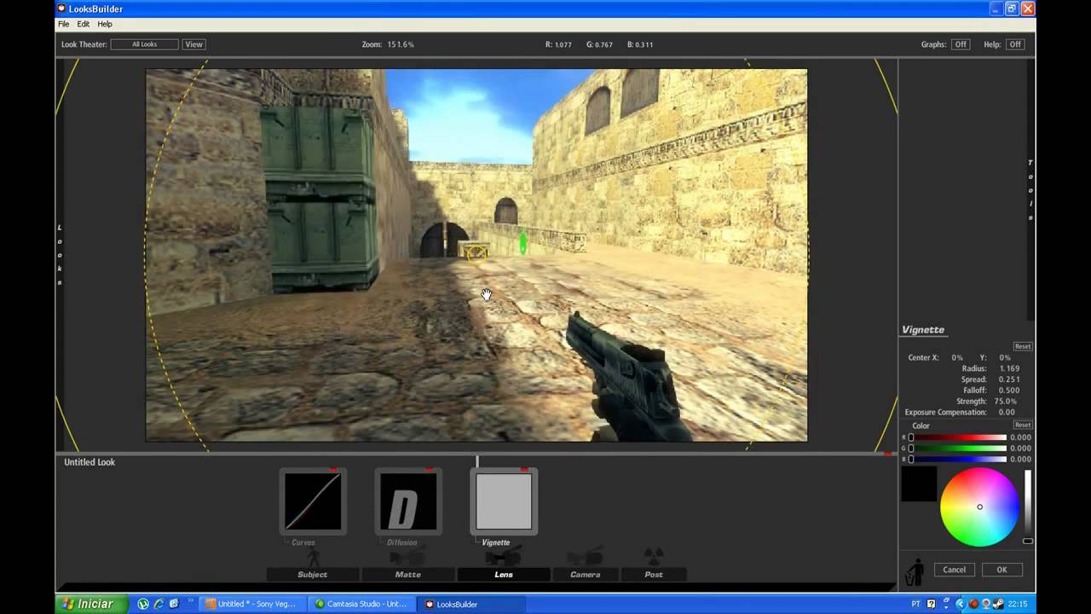Image resolution: width=1091 pixels, height=614 pixels.
Task: Adjust the blue B color slider
Action: click(x=957, y=459)
